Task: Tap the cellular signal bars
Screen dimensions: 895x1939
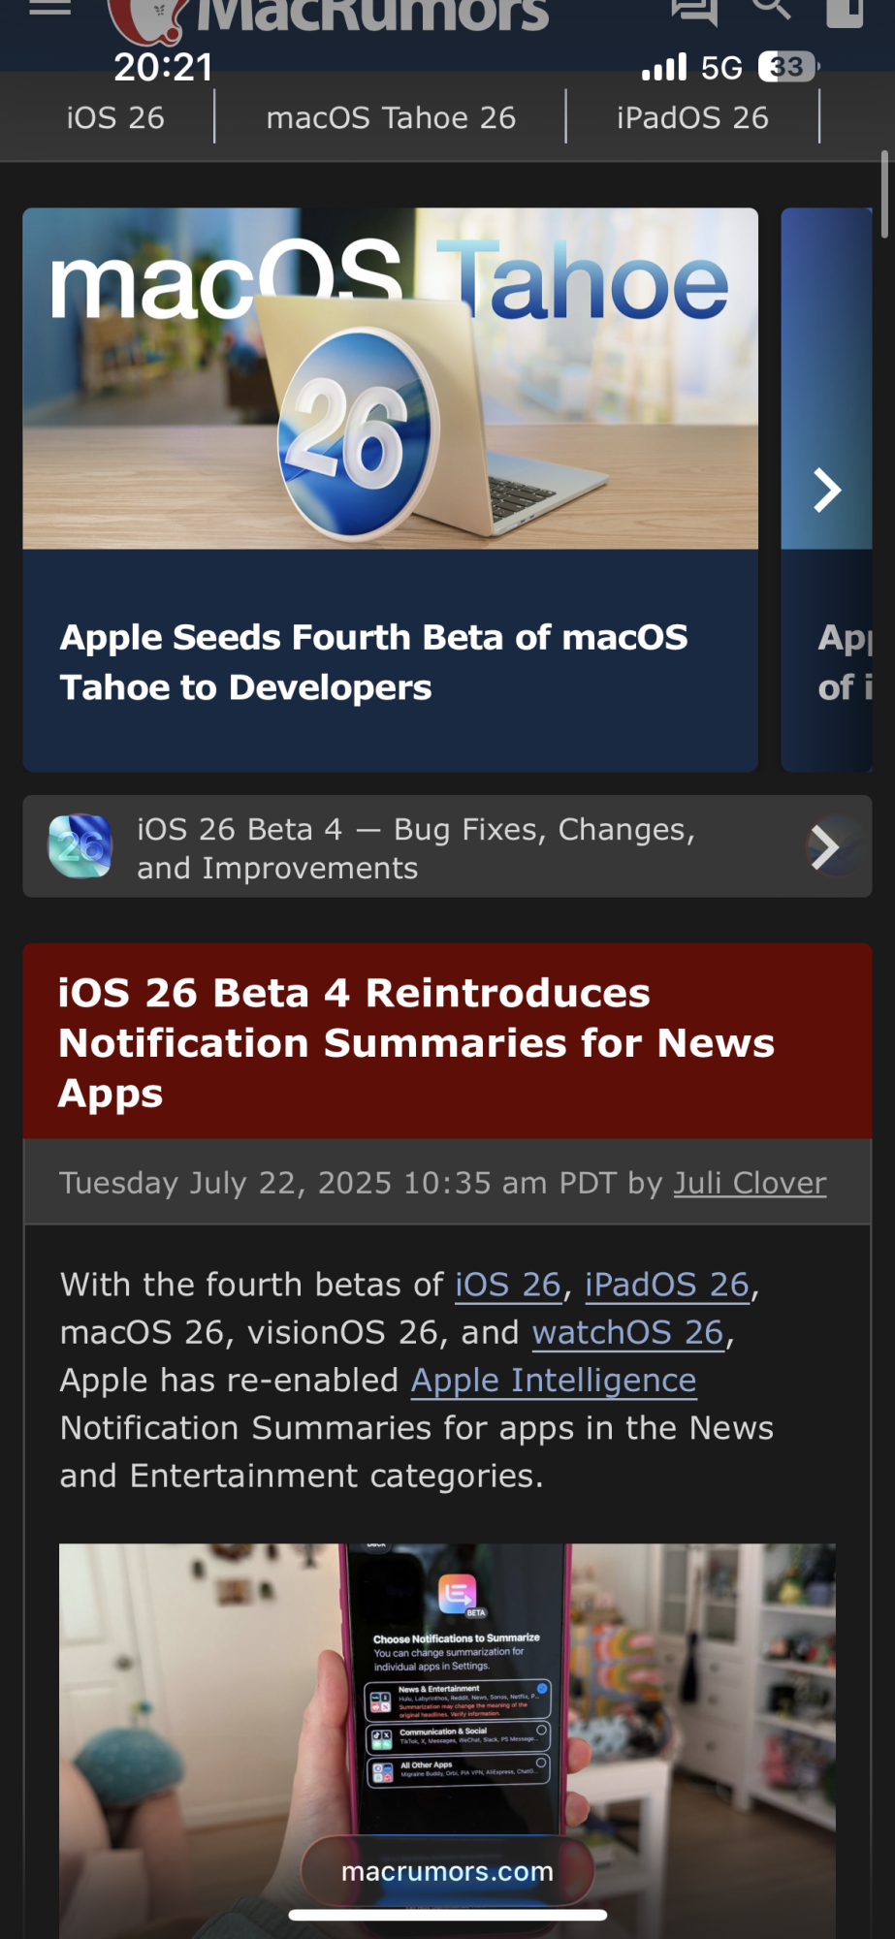Action: click(x=664, y=67)
